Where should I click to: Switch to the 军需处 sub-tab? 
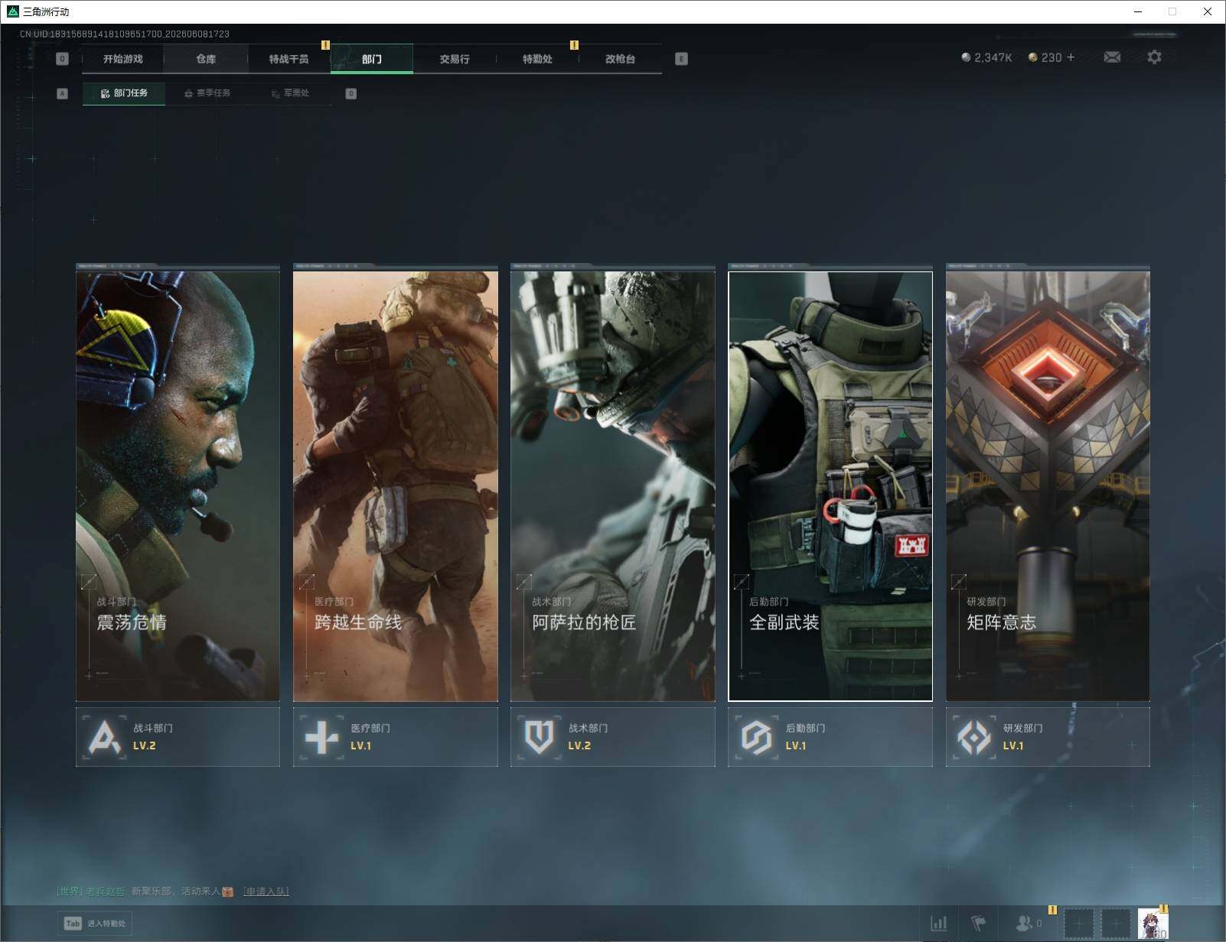click(290, 93)
